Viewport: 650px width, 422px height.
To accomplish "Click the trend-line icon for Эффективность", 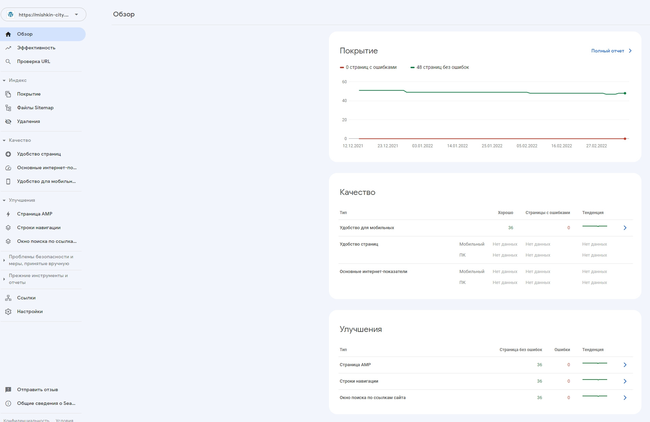I will click(8, 48).
